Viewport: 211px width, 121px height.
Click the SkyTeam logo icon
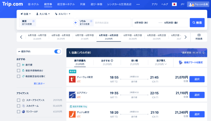pyautogui.click(x=23, y=106)
